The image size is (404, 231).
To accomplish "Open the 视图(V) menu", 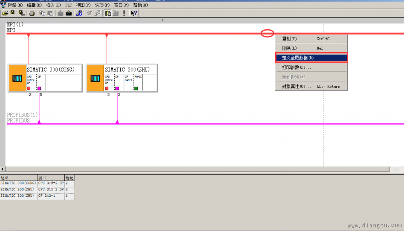I will coord(83,5).
